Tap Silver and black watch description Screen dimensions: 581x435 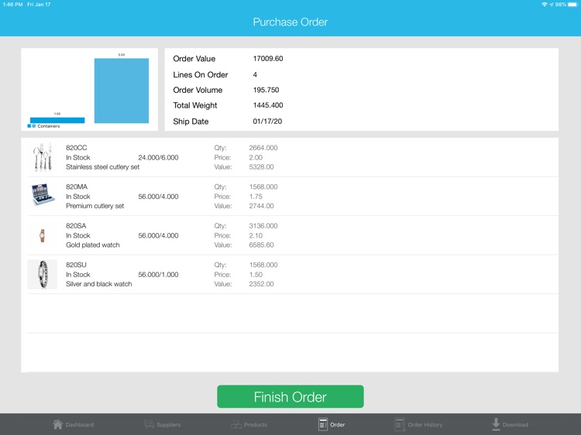(x=99, y=284)
